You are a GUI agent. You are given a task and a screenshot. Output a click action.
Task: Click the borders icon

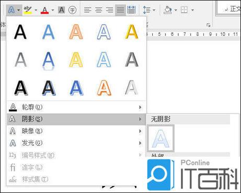pyautogui.click(x=184, y=10)
